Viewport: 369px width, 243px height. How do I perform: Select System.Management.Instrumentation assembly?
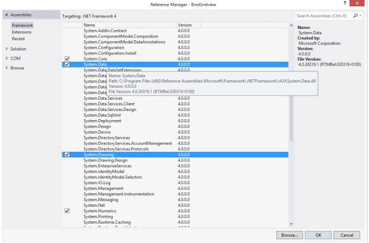click(x=175, y=194)
